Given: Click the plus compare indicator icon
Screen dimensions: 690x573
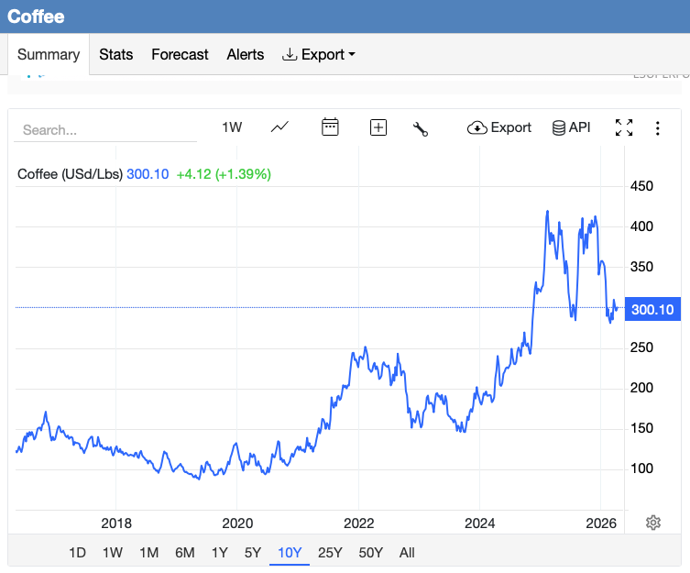Looking at the screenshot, I should coord(378,127).
